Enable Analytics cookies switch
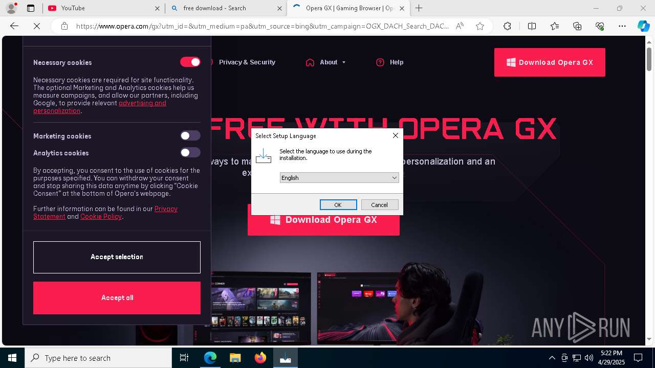655x368 pixels. 190,152
